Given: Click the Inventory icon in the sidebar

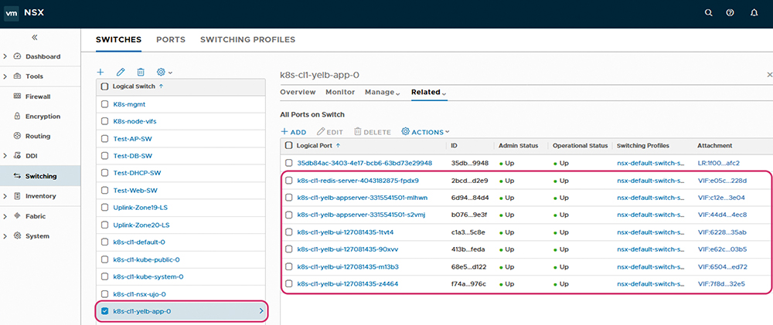Looking at the screenshot, I should [18, 196].
